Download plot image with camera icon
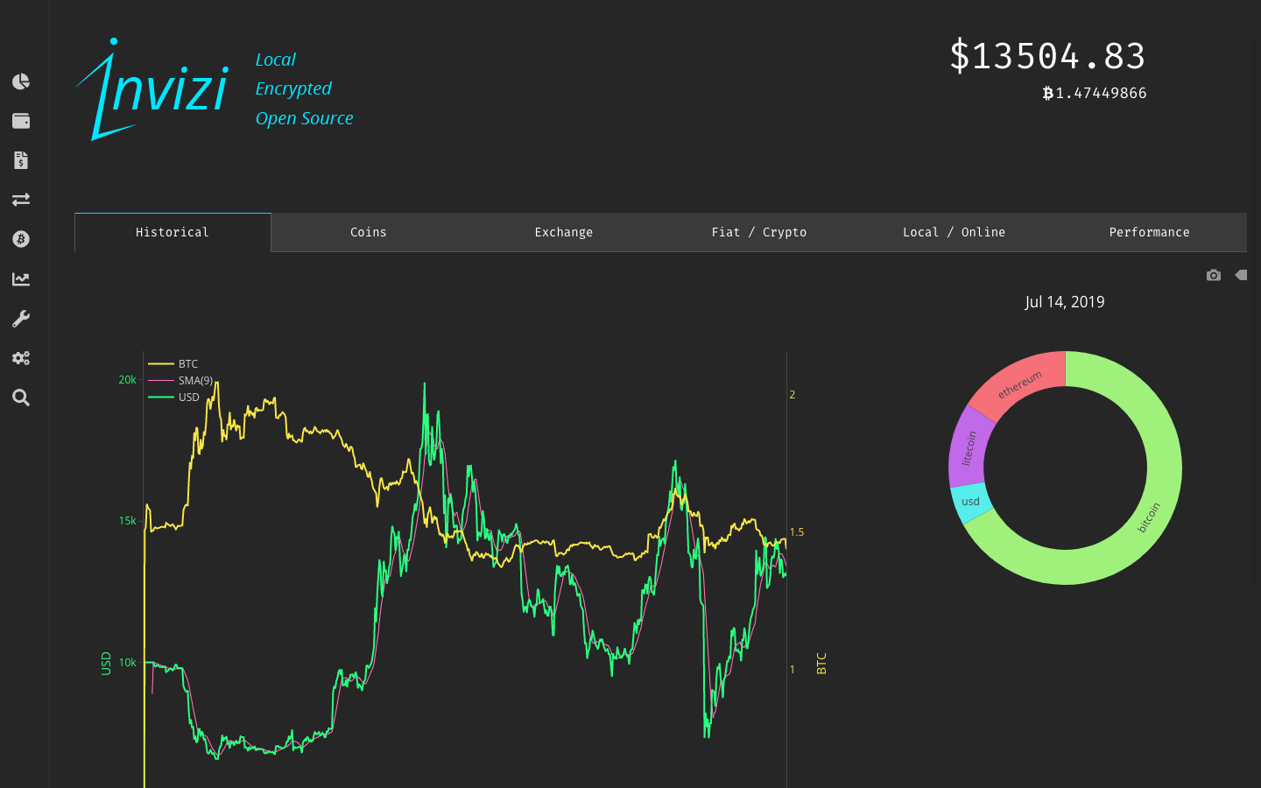The height and width of the screenshot is (788, 1261). pos(1213,275)
